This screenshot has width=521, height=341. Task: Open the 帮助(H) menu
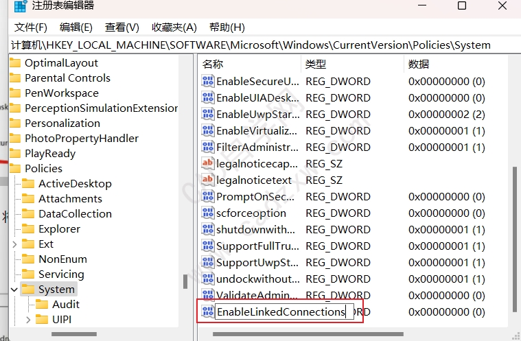[227, 27]
